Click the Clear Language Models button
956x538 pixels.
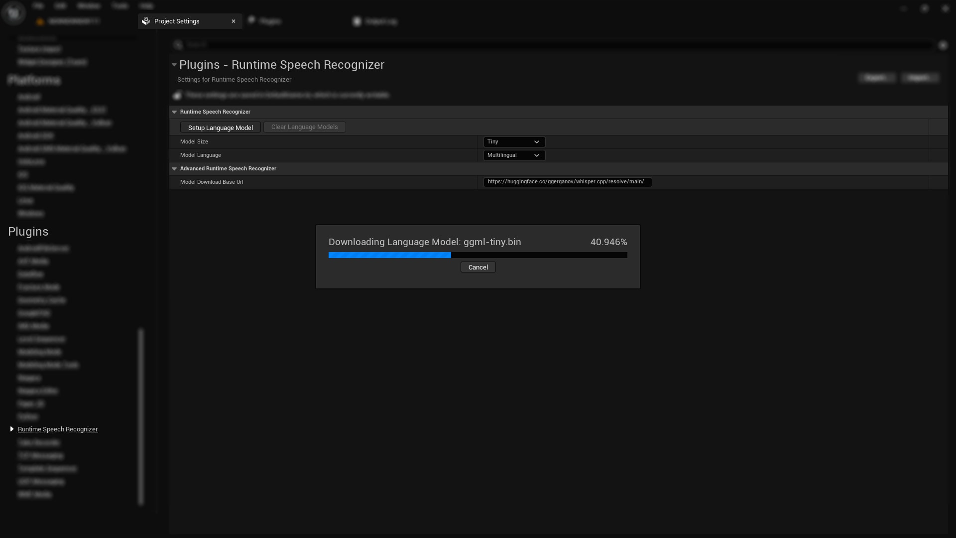click(304, 127)
